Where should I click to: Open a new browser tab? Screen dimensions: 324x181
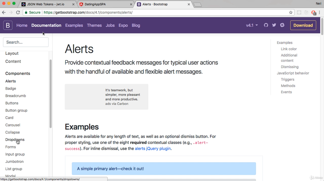click(198, 5)
